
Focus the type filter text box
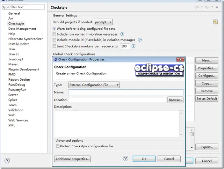point(23,7)
